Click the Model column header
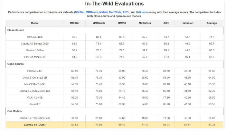Viewport: 226px width, 132px height. [x=34, y=23]
